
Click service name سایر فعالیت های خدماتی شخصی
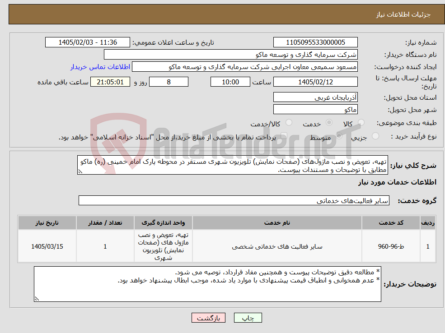click(277, 246)
